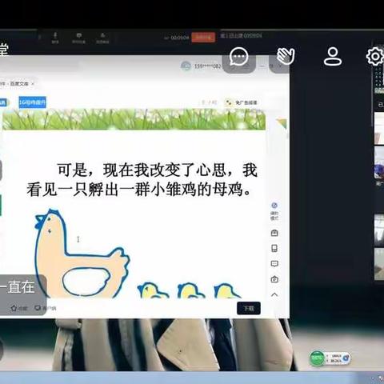Screen dimensions: 384x384
Task: Open the settings gear icon
Action: click(374, 56)
